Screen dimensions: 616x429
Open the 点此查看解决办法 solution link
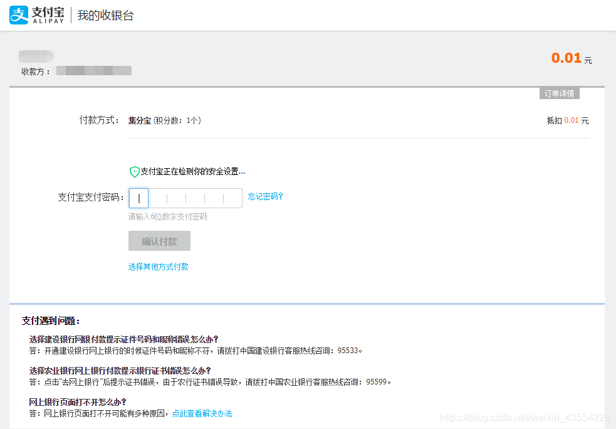(x=202, y=413)
